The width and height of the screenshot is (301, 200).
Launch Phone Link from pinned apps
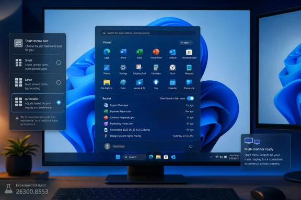[189, 84]
